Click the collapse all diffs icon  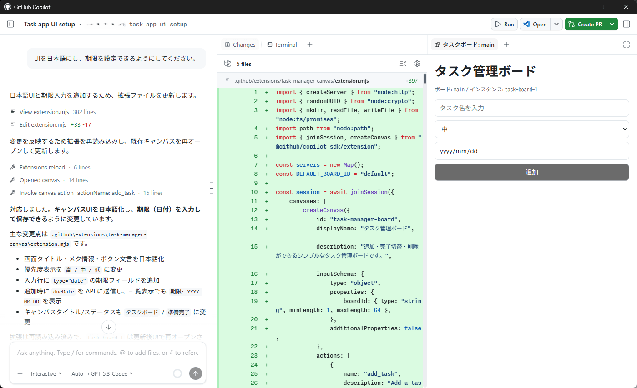pos(403,64)
